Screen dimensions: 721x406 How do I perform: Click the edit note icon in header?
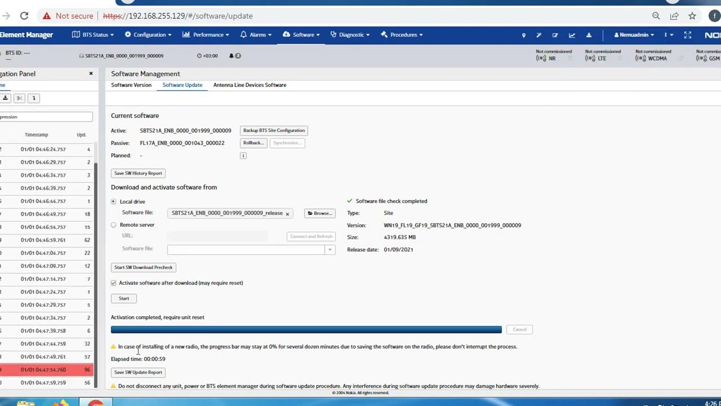555,35
